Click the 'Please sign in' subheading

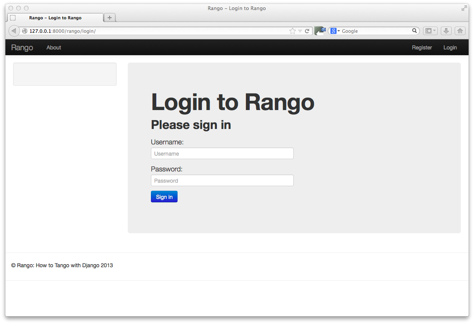click(x=191, y=125)
